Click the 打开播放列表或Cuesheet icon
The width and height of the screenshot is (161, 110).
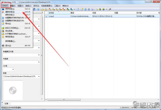pyautogui.click(x=3, y=34)
